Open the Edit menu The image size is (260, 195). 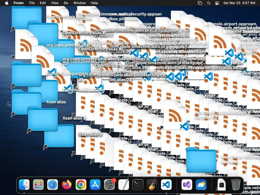pyautogui.click(x=43, y=3)
